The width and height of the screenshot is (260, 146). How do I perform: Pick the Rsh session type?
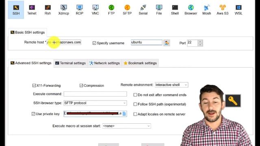tap(48, 10)
